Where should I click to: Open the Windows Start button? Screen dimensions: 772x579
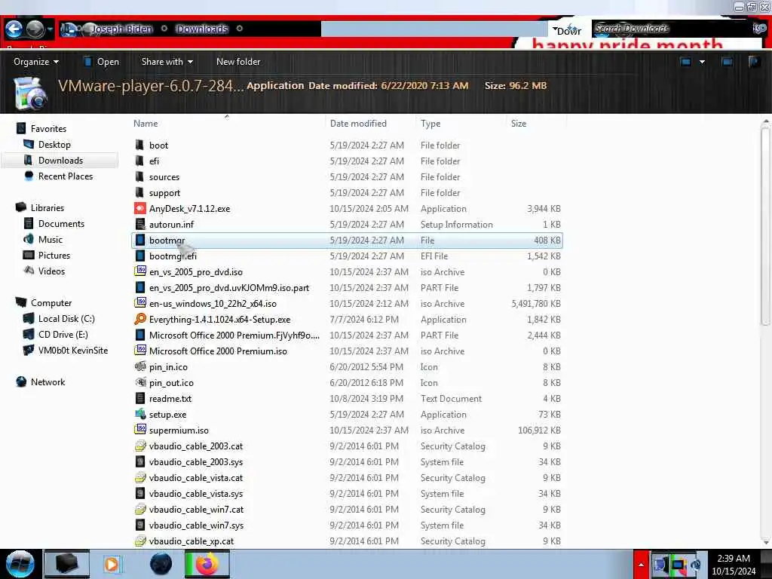[x=20, y=564]
